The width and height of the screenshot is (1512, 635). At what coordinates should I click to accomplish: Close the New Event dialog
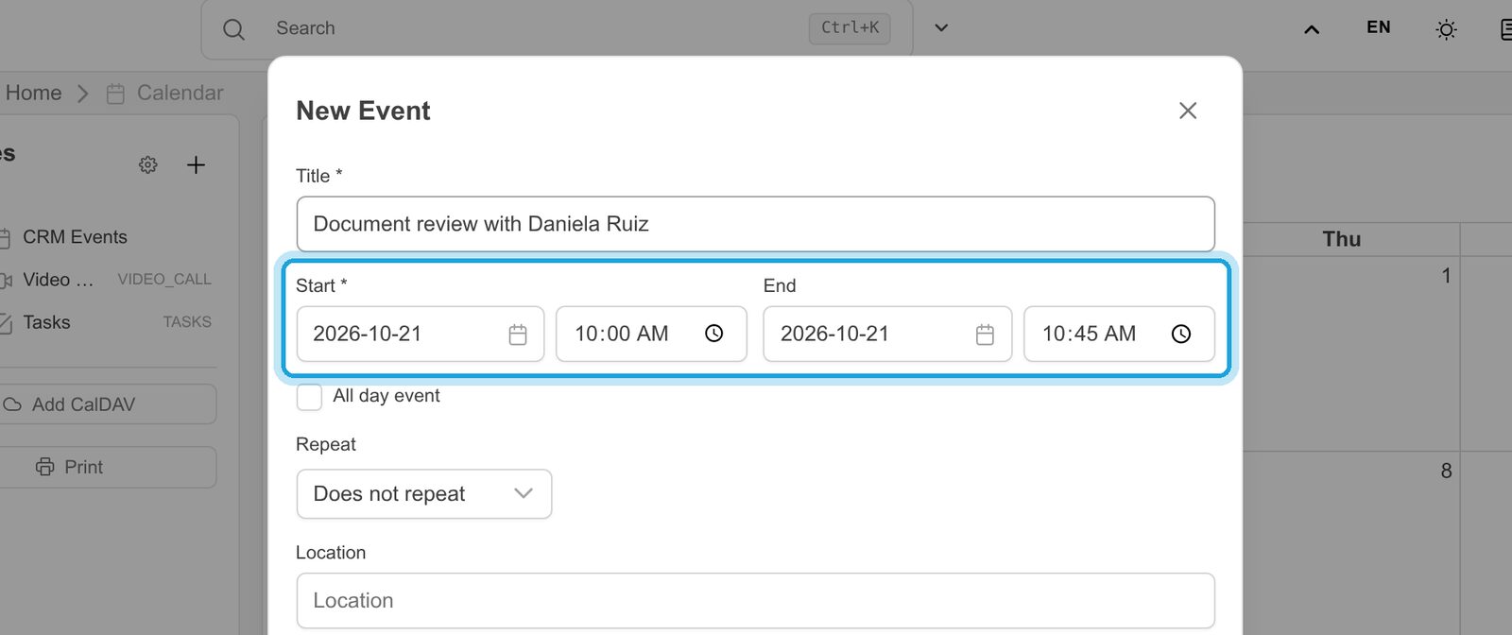click(1188, 111)
